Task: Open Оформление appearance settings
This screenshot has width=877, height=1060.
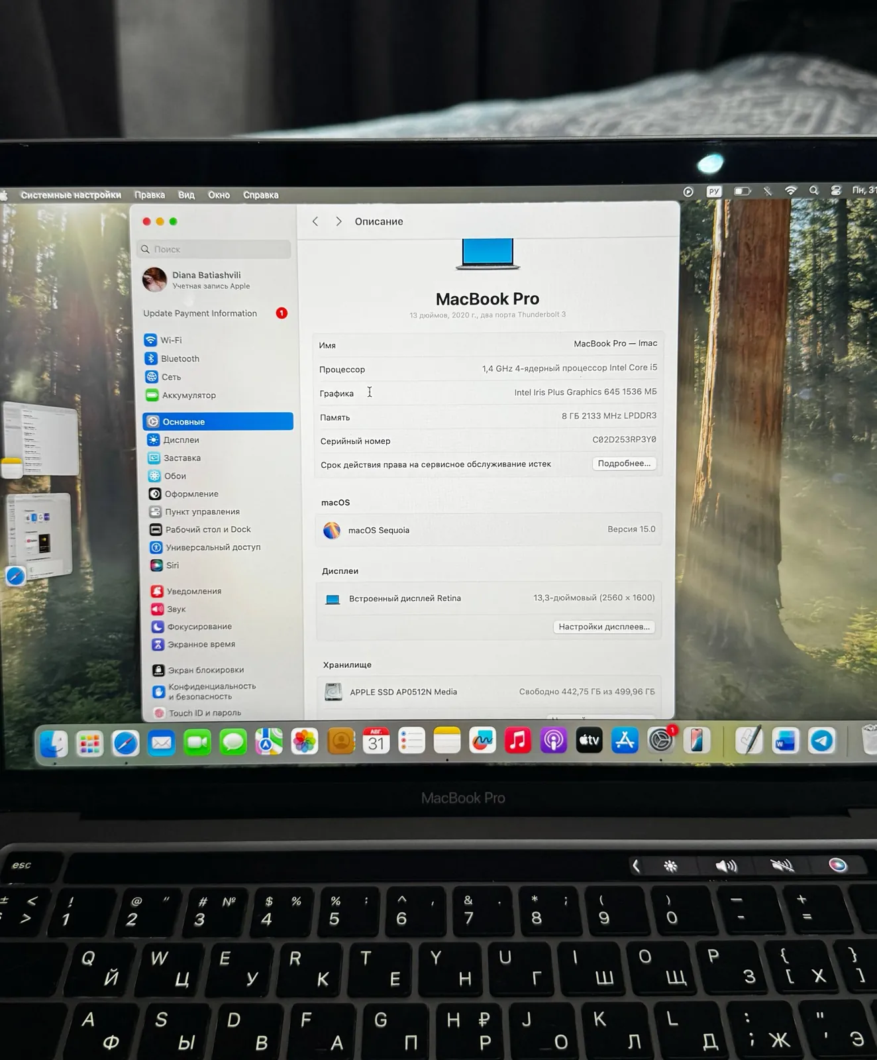Action: click(183, 494)
